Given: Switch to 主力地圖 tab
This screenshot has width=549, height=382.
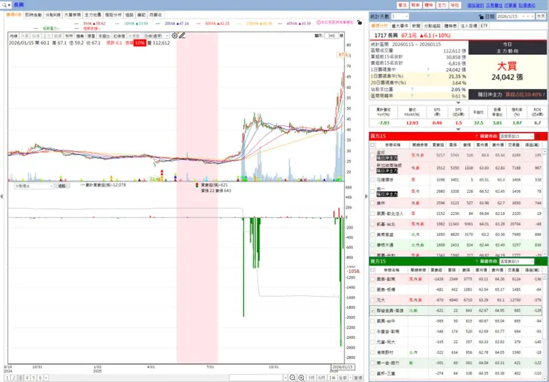Looking at the screenshot, I should [93, 15].
